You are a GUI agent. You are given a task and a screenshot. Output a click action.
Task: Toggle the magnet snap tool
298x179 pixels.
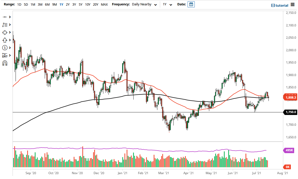click(5, 63)
